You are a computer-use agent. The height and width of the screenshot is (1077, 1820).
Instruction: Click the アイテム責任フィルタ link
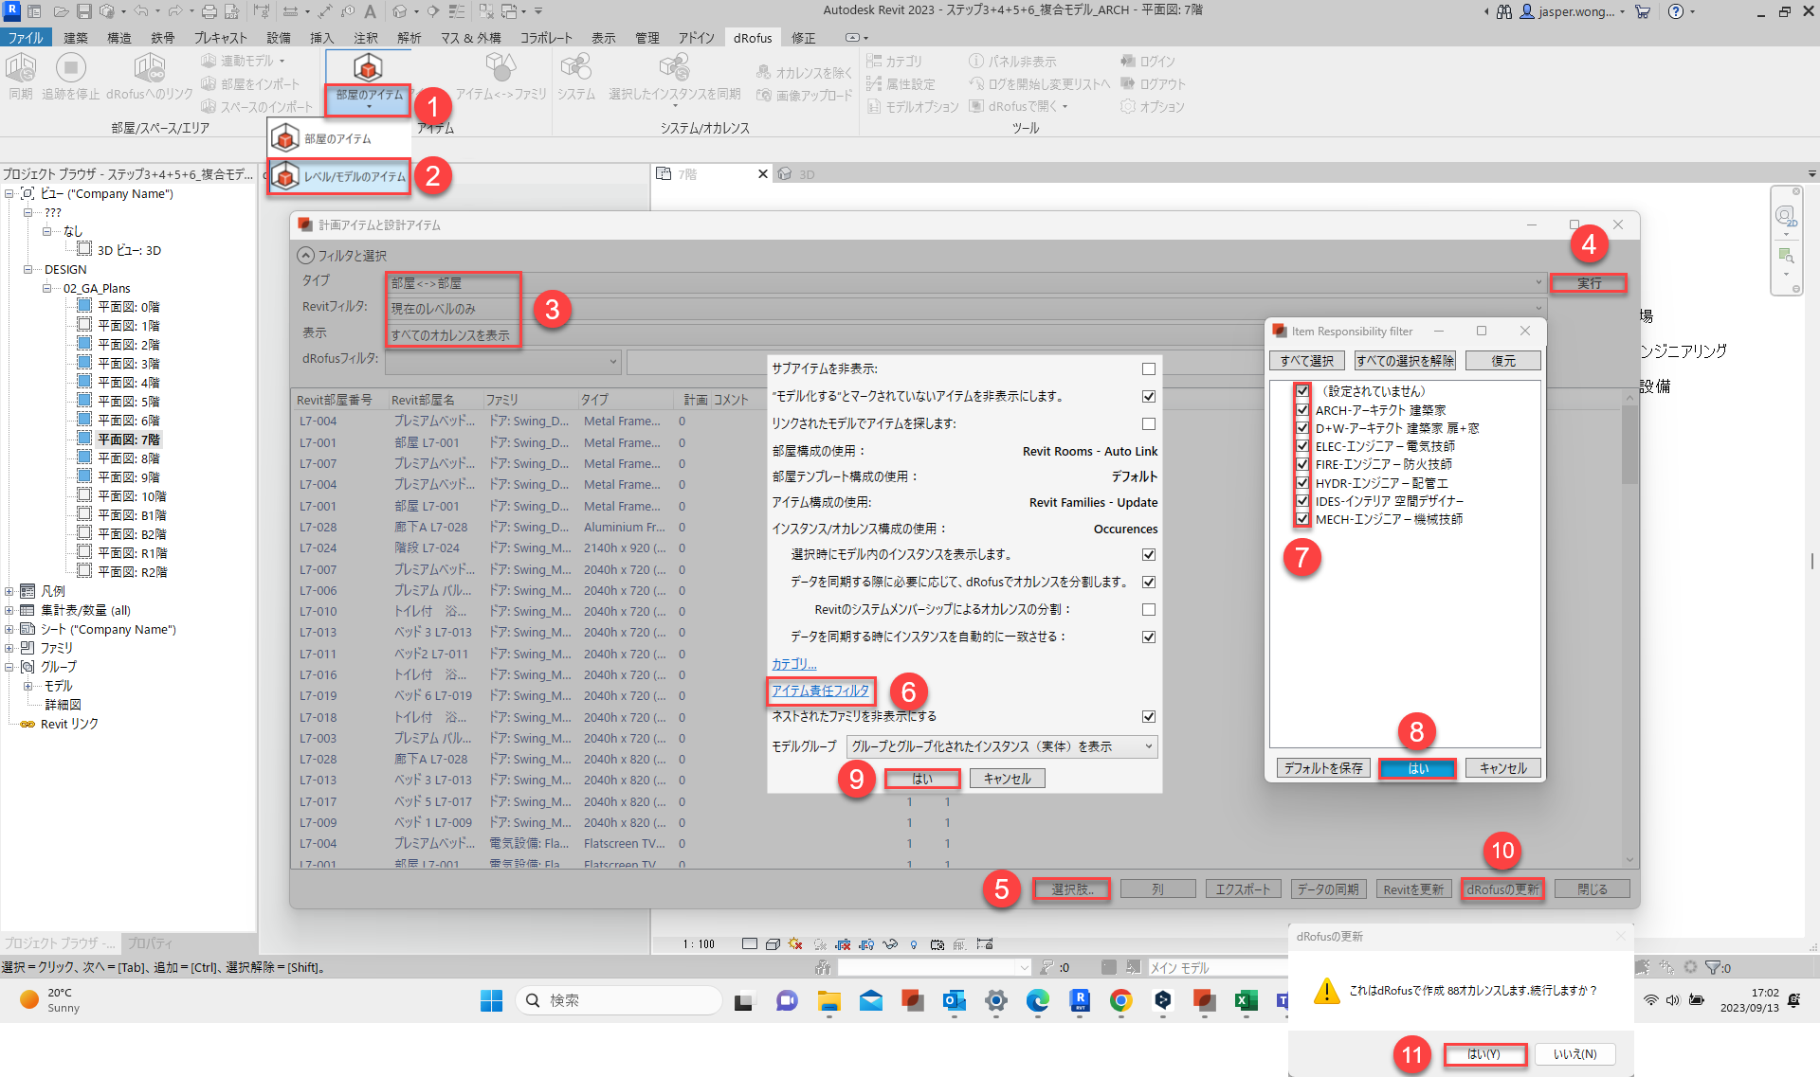[820, 691]
